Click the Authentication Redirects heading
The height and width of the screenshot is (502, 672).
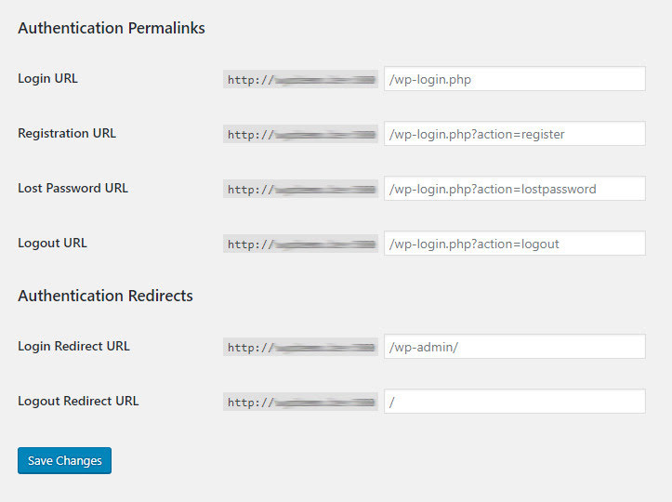[105, 296]
